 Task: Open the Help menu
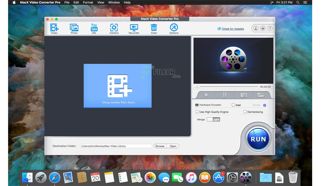coord(127,2)
